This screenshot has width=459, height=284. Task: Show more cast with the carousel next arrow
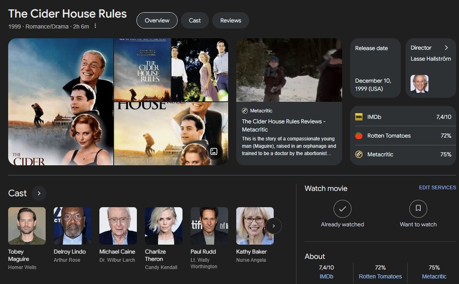coord(274,226)
